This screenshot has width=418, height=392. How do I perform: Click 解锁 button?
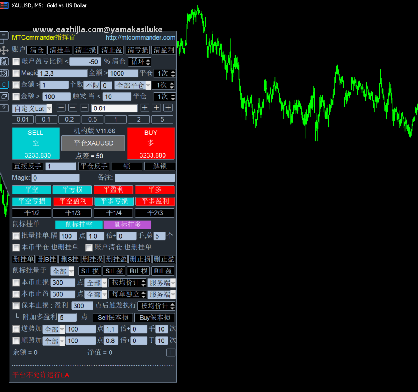point(160,166)
